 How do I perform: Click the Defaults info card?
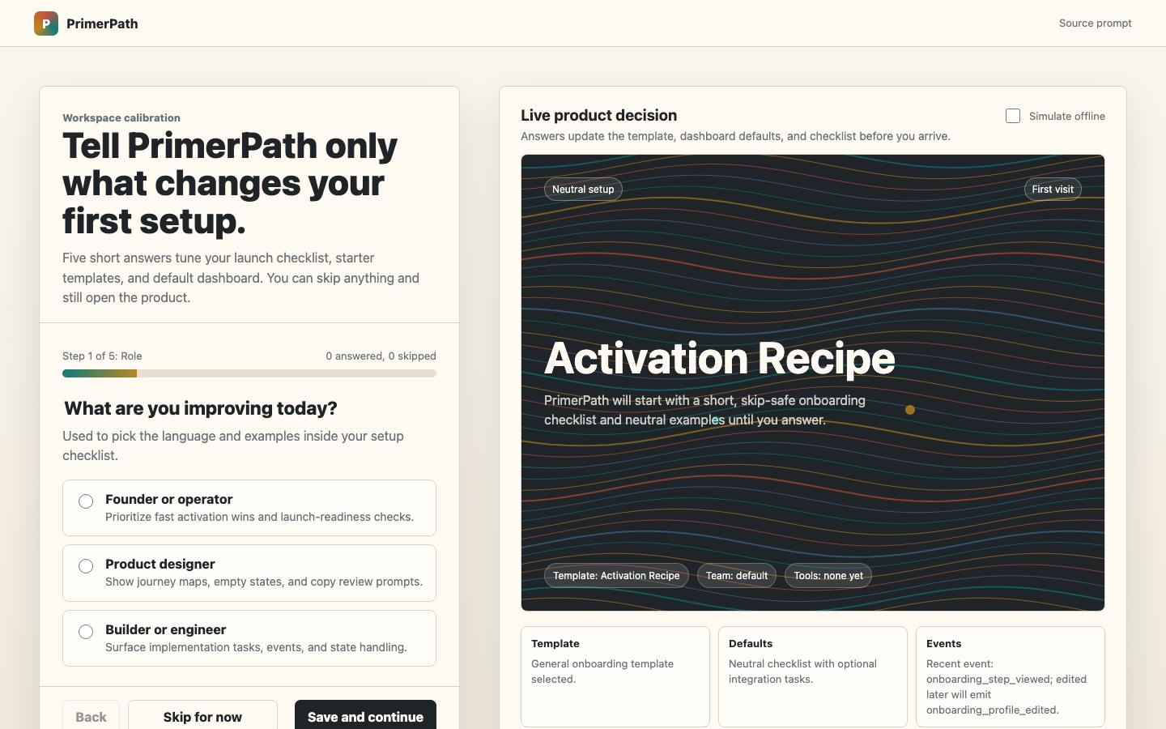(x=813, y=676)
